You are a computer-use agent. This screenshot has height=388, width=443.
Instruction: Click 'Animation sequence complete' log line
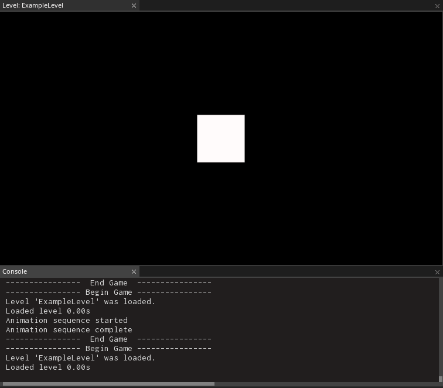(x=69, y=330)
